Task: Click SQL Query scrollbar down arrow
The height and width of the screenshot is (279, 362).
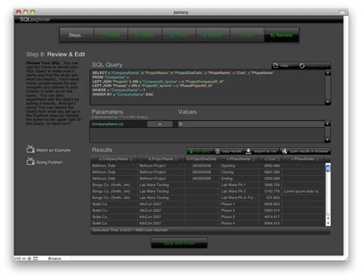Action: [328, 102]
